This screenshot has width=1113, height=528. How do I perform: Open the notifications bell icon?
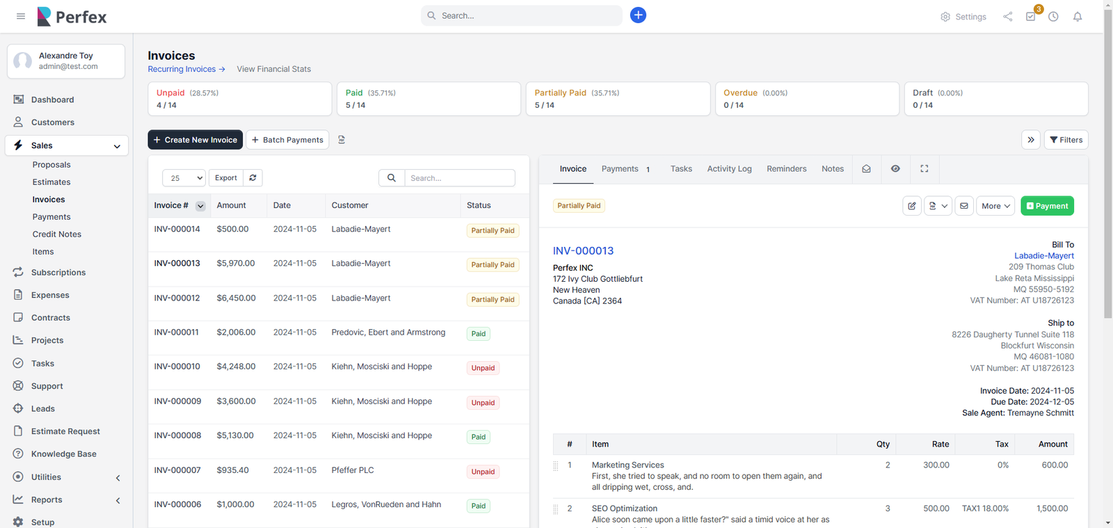click(x=1077, y=17)
